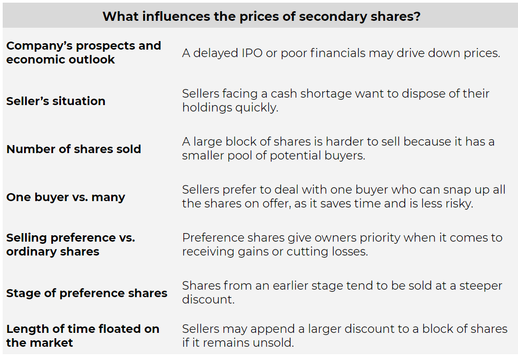Click the large block of shares description
The image size is (518, 359).
tap(338, 148)
